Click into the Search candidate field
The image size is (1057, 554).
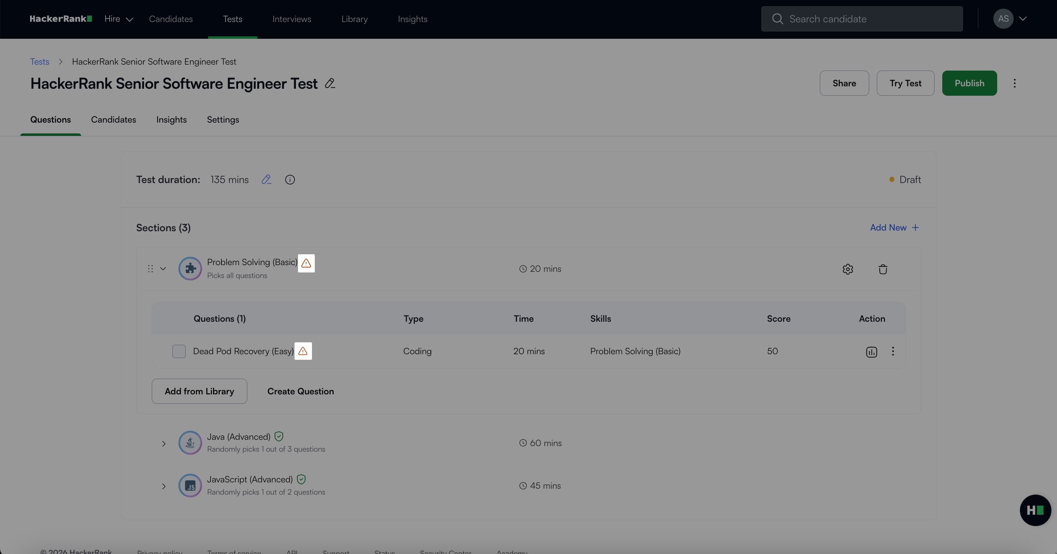pyautogui.click(x=862, y=19)
